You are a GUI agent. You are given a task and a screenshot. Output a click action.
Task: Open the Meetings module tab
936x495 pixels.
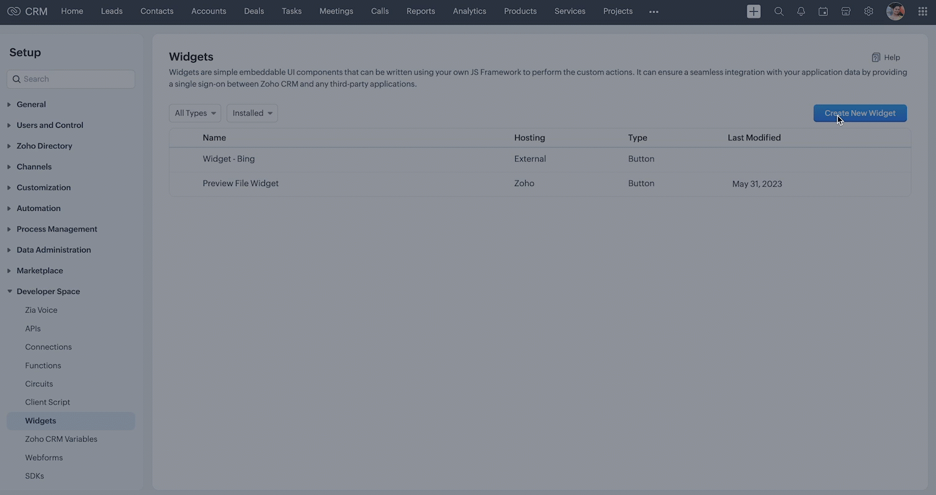336,11
